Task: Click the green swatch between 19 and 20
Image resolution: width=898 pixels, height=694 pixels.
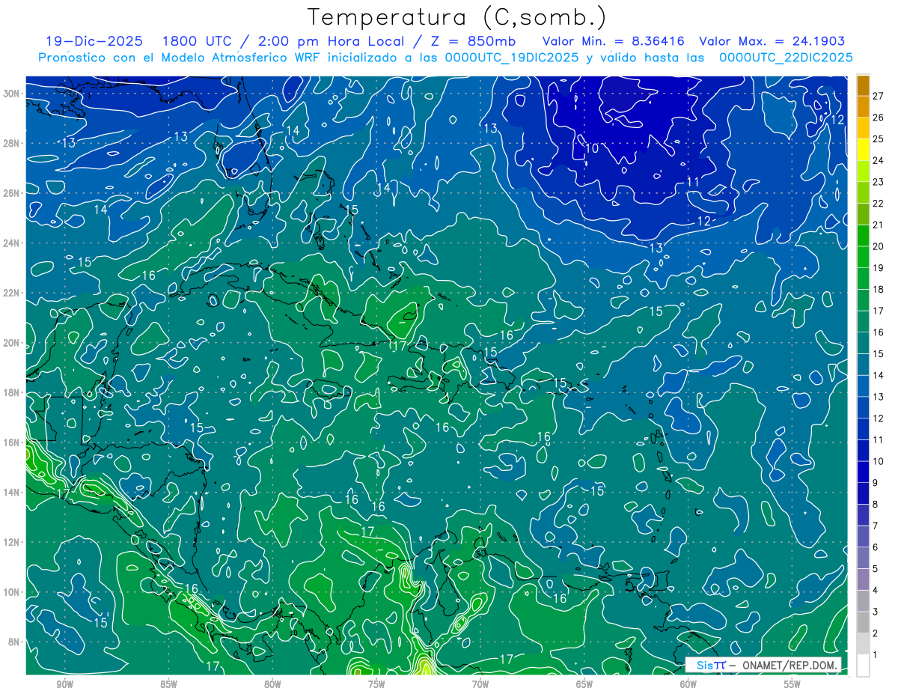Action: 863,257
